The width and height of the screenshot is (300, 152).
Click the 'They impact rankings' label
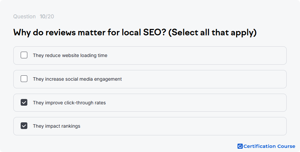(x=56, y=126)
